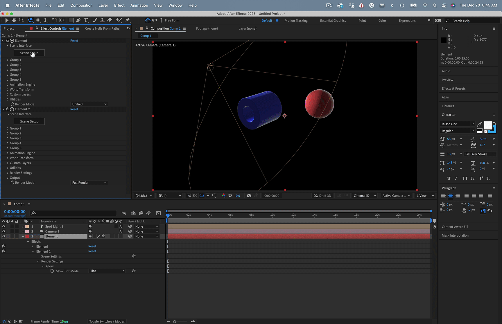
Task: Click the white fill color swatch in Character panel
Action: (488, 125)
